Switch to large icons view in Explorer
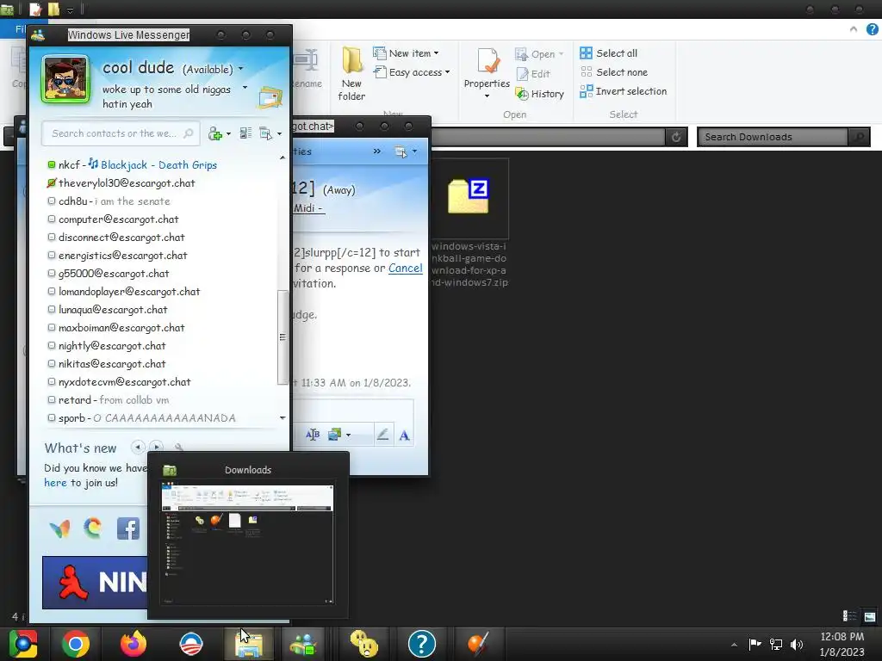Image resolution: width=882 pixels, height=661 pixels. coord(870,616)
